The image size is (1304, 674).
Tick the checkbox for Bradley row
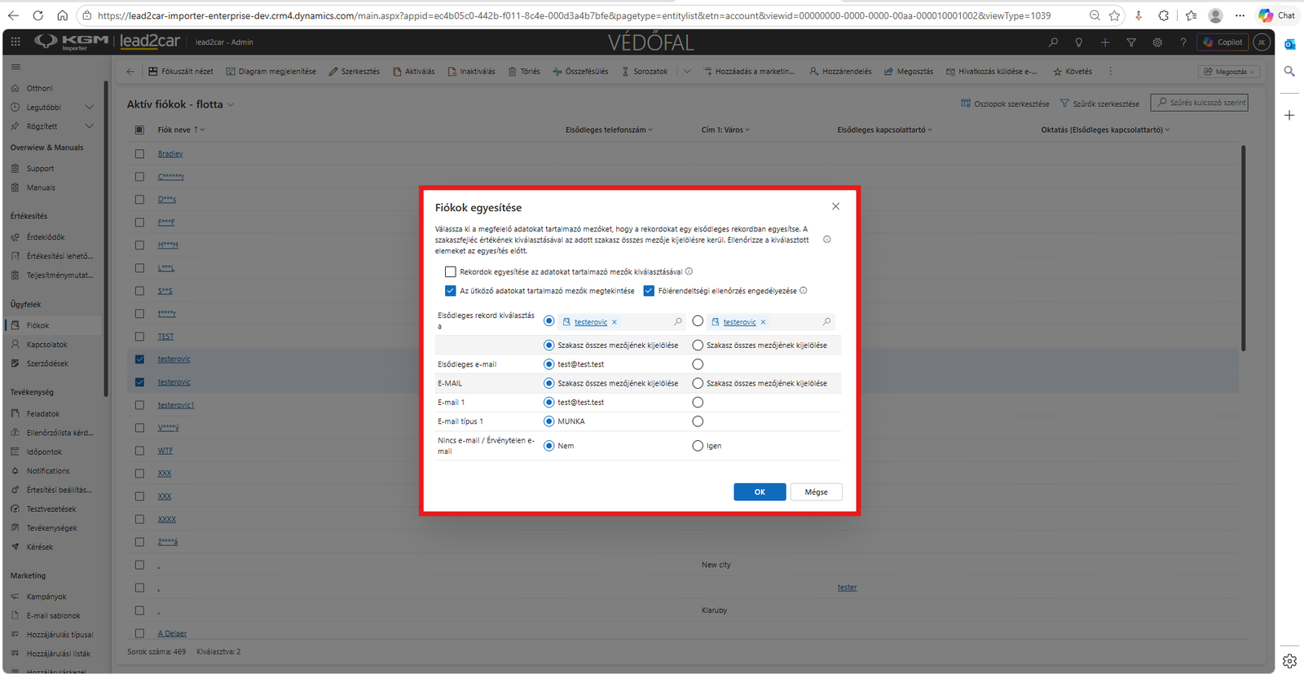tap(139, 153)
